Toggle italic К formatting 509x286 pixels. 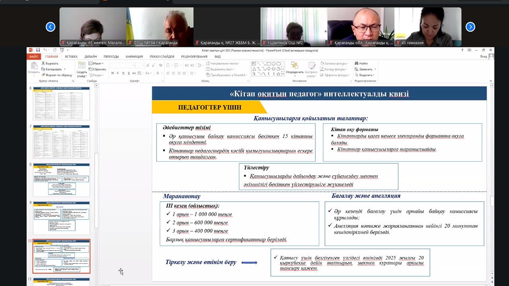point(118,73)
